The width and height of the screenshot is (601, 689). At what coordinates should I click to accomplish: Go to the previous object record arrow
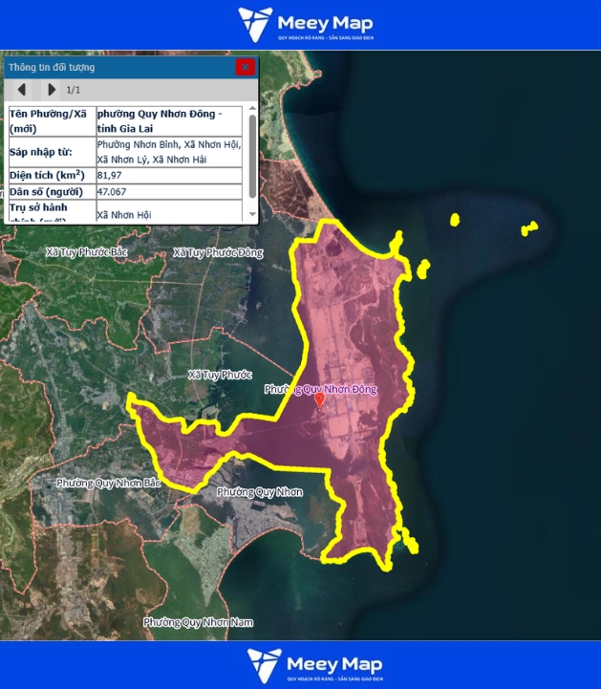[22, 90]
